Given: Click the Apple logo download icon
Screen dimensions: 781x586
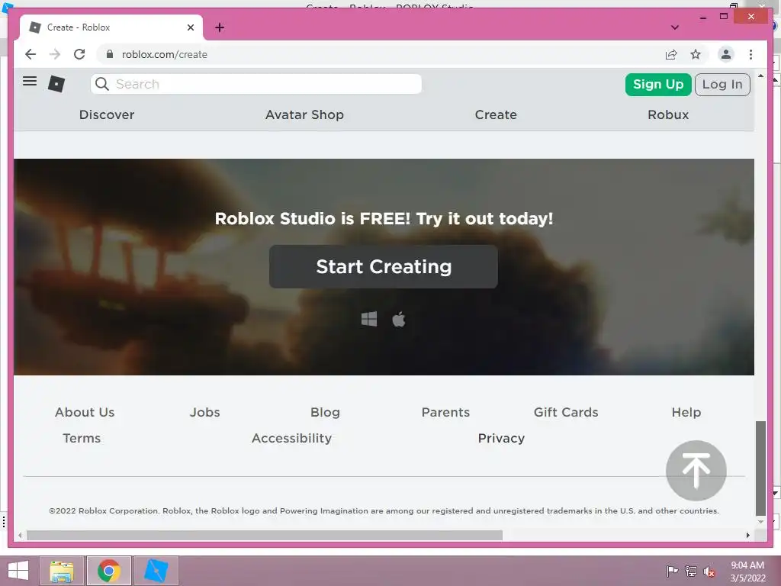Looking at the screenshot, I should [x=399, y=319].
